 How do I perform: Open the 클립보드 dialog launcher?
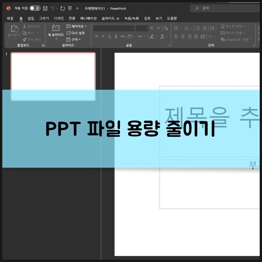(43, 45)
